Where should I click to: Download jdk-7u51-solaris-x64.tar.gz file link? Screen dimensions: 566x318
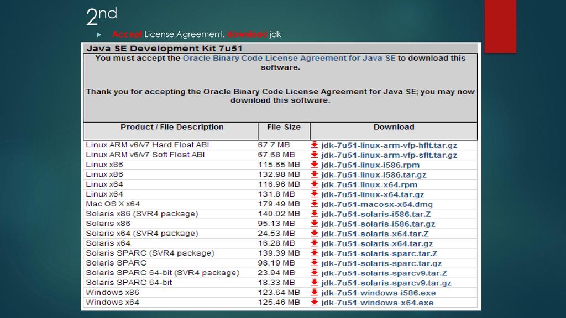pyautogui.click(x=377, y=243)
